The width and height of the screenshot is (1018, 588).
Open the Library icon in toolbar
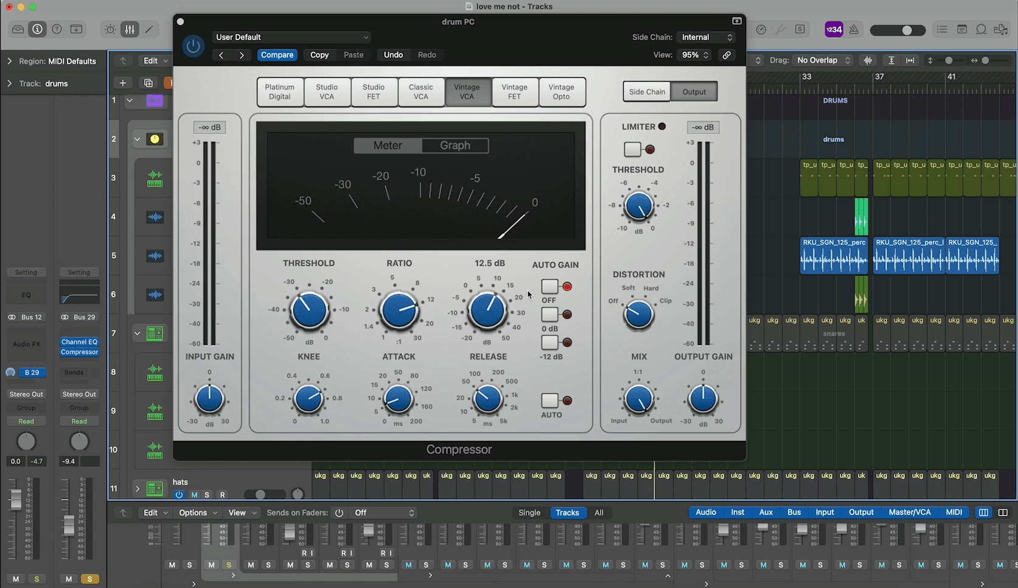(x=18, y=29)
